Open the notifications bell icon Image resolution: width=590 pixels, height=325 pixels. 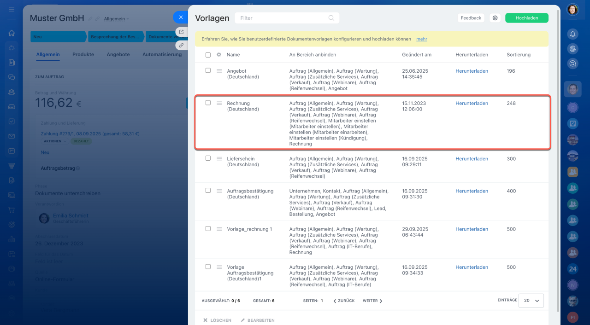point(572,34)
